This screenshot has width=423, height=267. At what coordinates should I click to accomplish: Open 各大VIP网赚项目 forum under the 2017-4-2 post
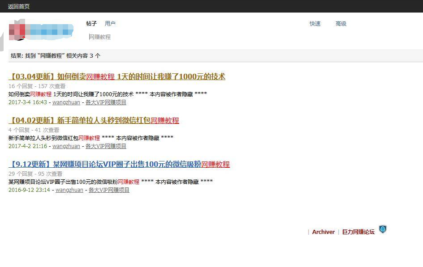click(x=106, y=146)
